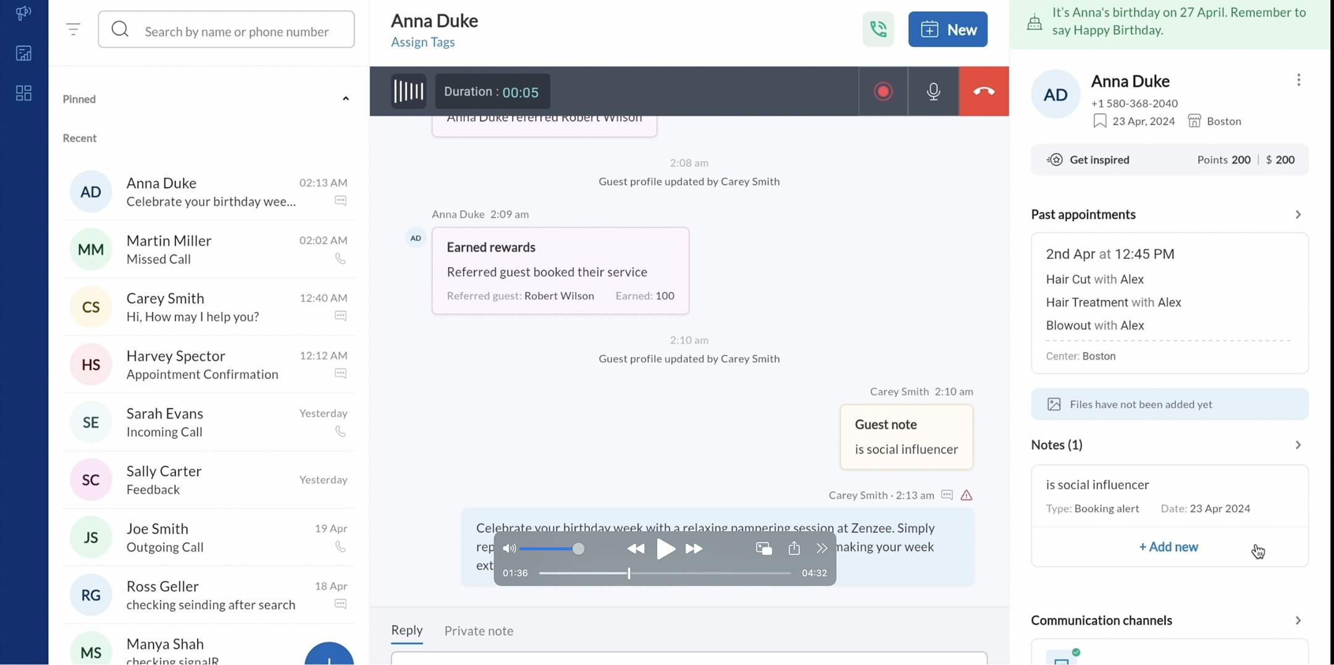Image resolution: width=1334 pixels, height=665 pixels.
Task: Open the reports dashboard icon in sidebar
Action: click(23, 53)
